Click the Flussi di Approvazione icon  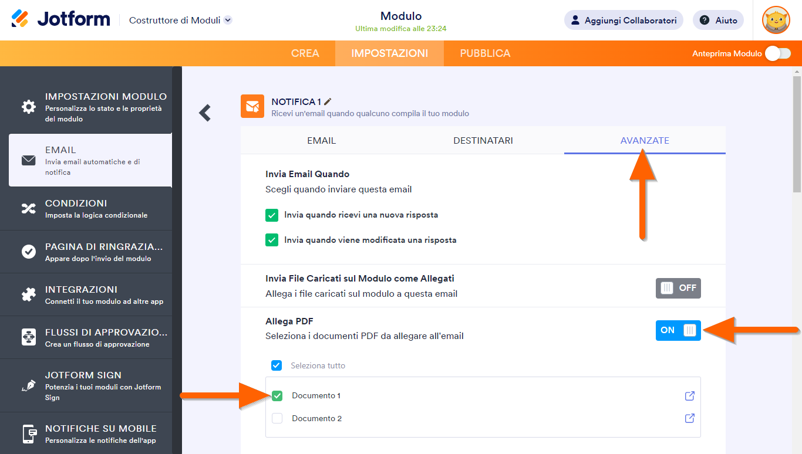(x=28, y=337)
